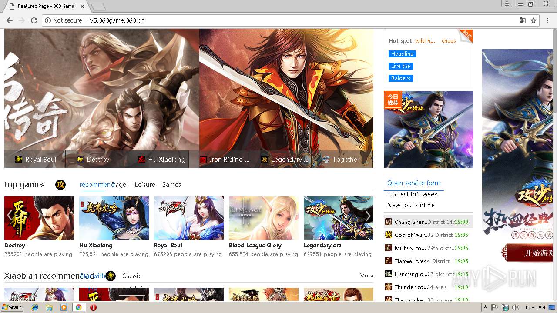Click the round icon beside top games

[x=60, y=185]
